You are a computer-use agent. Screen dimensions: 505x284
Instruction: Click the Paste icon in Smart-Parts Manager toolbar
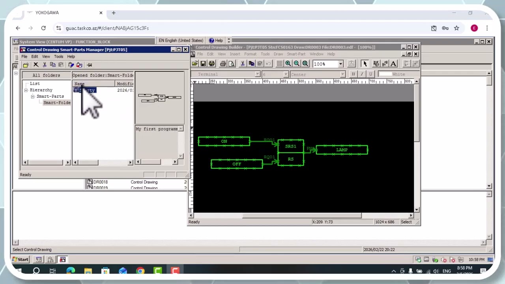[x=61, y=65]
